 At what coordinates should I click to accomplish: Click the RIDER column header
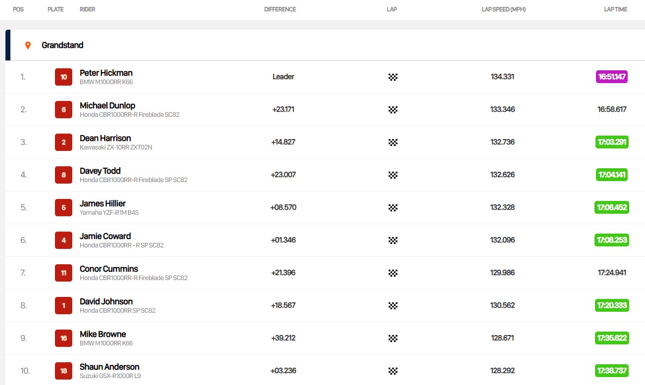pyautogui.click(x=87, y=9)
